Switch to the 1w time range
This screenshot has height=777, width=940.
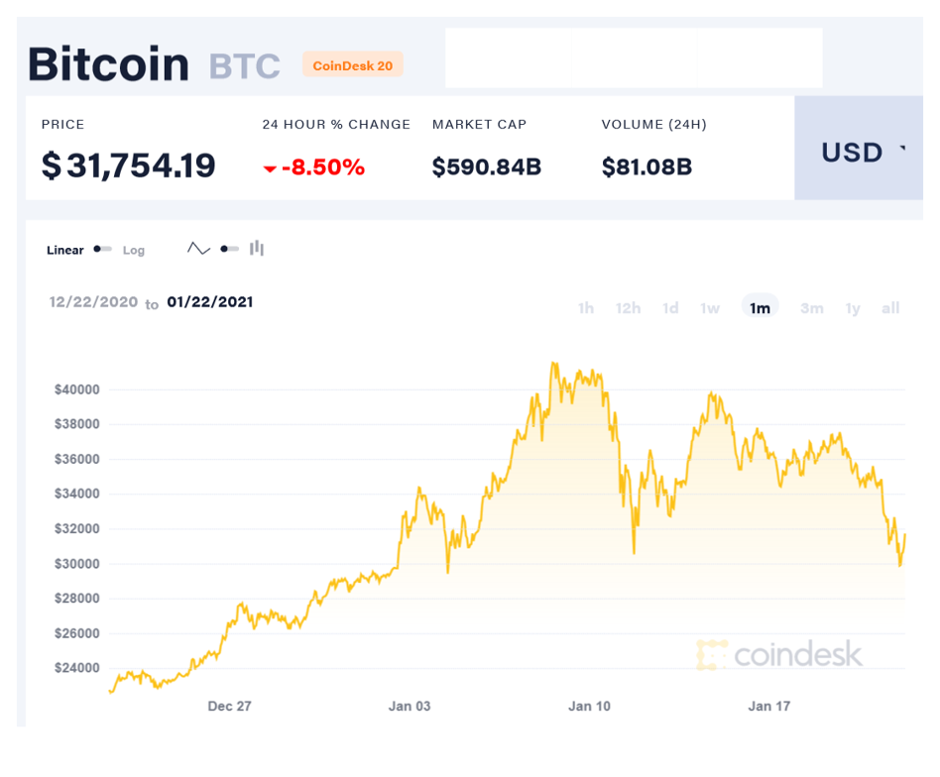[x=710, y=308]
